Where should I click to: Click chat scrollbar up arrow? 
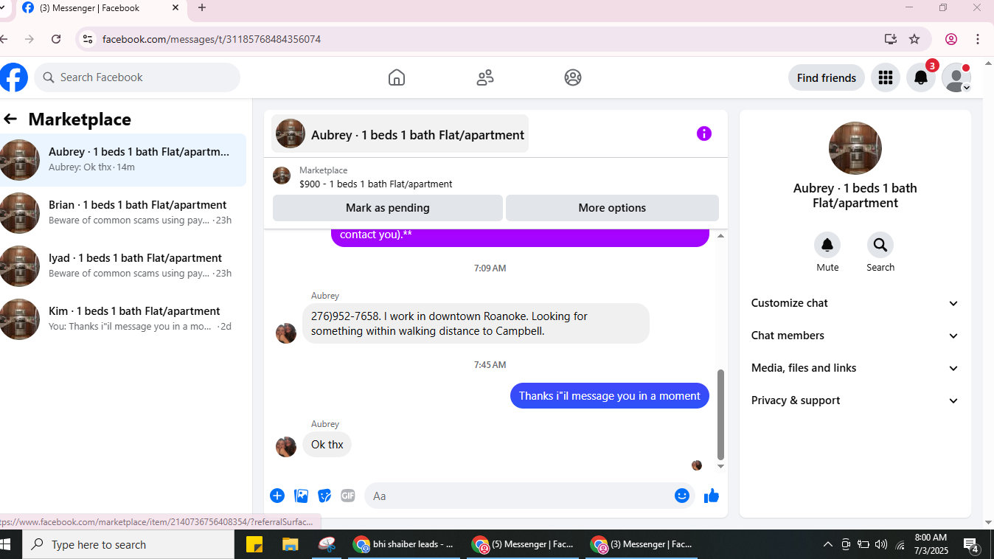[721, 235]
